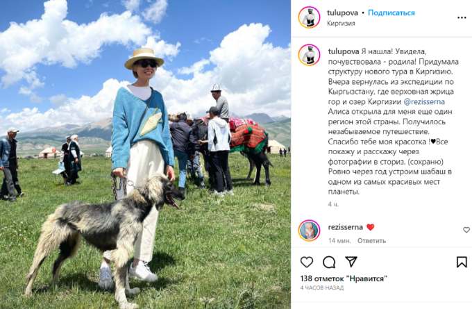Image resolution: width=472 pixels, height=309 pixels.
Task: Like the post with the heart icon
Action: tap(306, 262)
